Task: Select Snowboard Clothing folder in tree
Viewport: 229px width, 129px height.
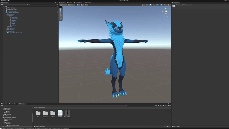Action: pos(10,118)
